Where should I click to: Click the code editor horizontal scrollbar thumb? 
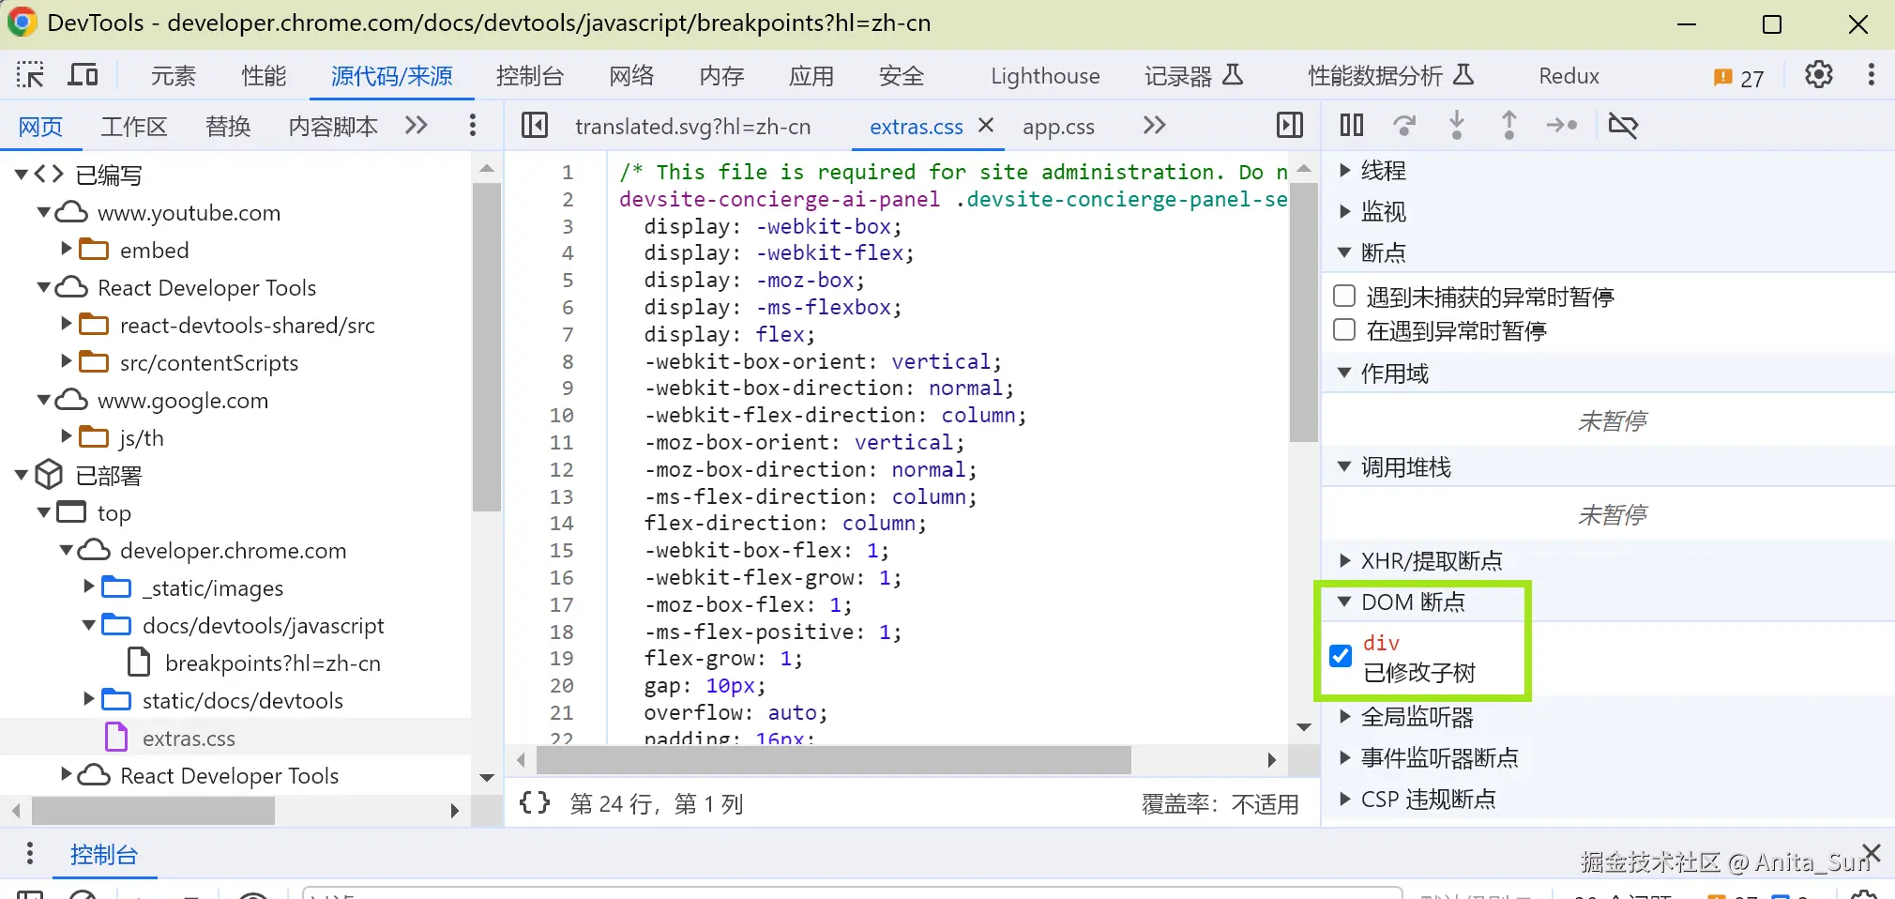pos(833,760)
